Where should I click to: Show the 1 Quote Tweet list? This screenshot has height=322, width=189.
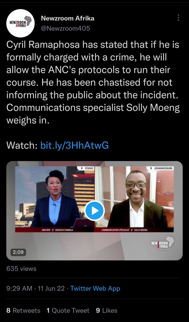[x=68, y=310]
